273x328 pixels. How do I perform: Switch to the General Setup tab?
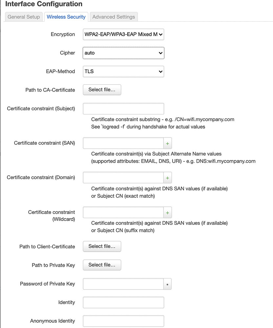[x=23, y=17]
